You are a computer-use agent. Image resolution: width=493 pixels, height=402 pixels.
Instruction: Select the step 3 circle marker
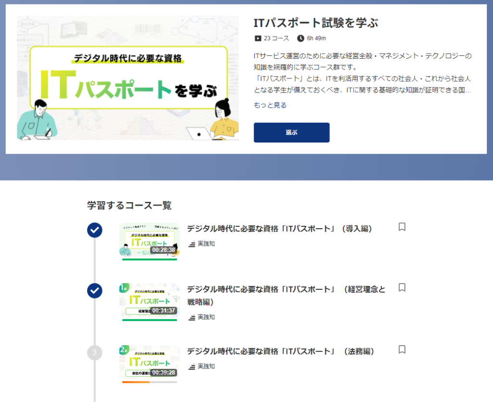(x=95, y=352)
